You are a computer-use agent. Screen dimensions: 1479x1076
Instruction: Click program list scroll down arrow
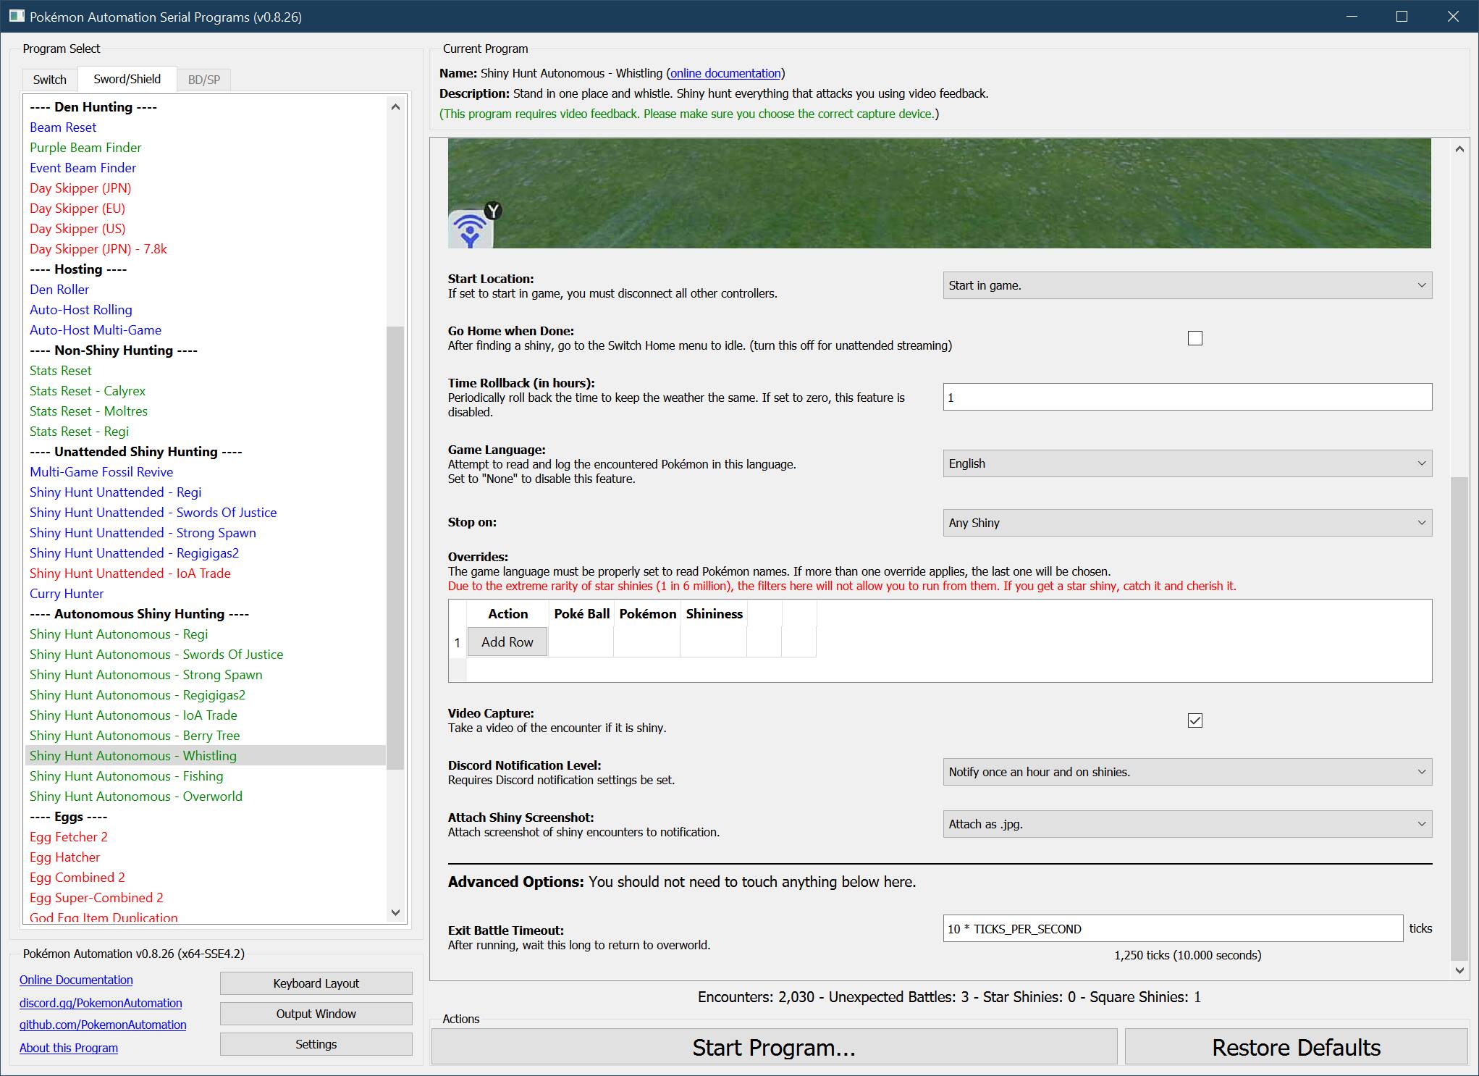tap(395, 912)
